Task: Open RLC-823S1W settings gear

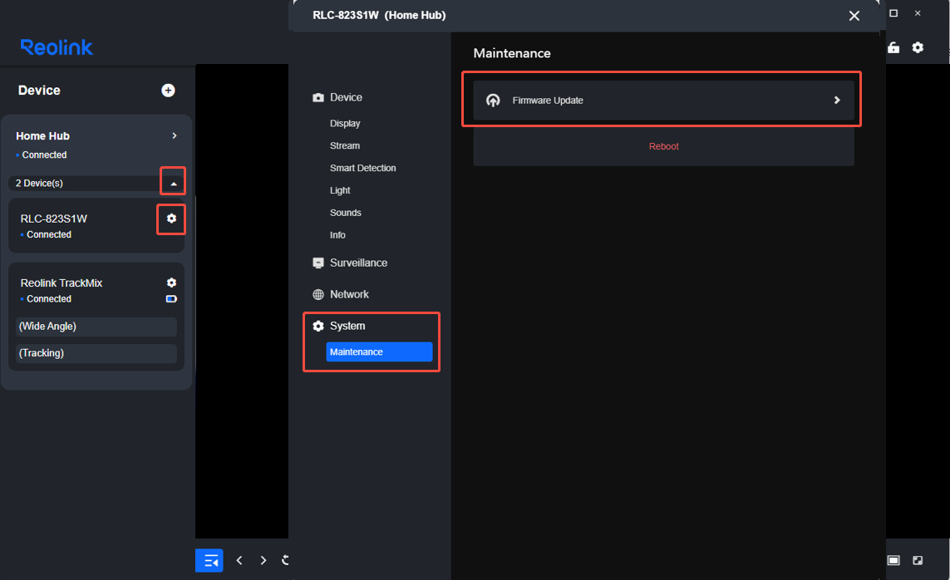Action: coord(171,219)
